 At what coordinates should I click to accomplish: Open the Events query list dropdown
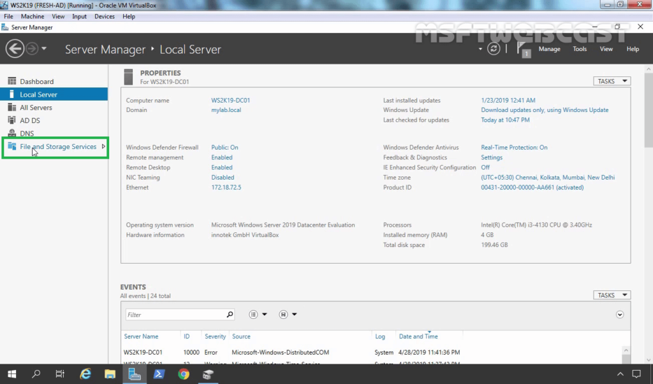258,315
